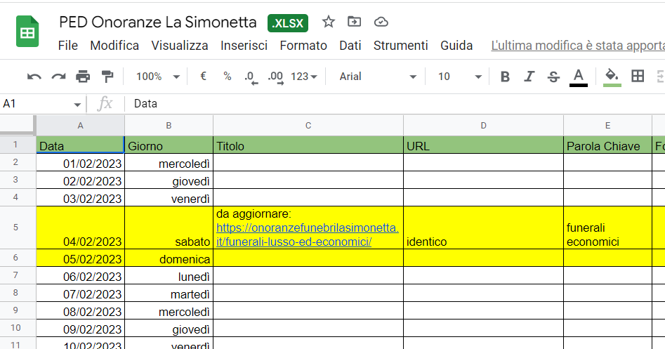Open the borders tool
The height and width of the screenshot is (349, 665).
(x=638, y=77)
